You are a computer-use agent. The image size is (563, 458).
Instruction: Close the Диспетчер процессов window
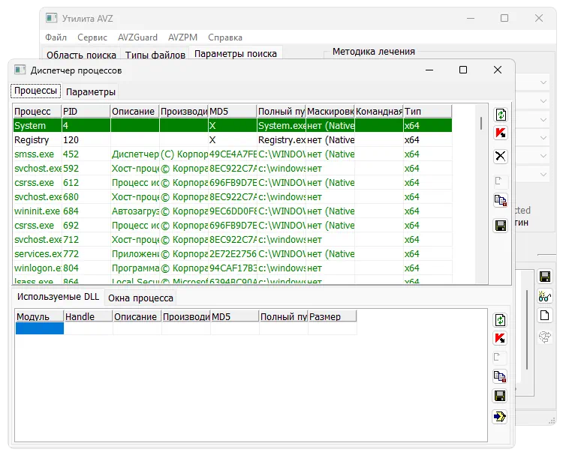(497, 70)
